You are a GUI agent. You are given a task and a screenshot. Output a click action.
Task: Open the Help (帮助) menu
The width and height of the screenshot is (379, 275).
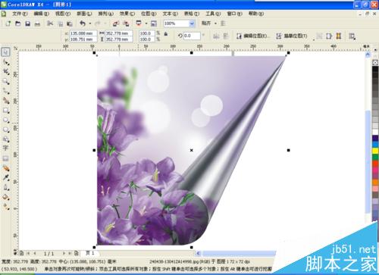[256, 14]
